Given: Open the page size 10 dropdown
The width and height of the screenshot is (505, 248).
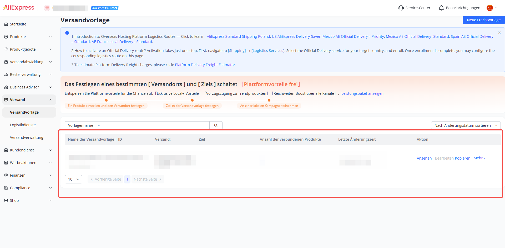Looking at the screenshot, I should click(73, 179).
